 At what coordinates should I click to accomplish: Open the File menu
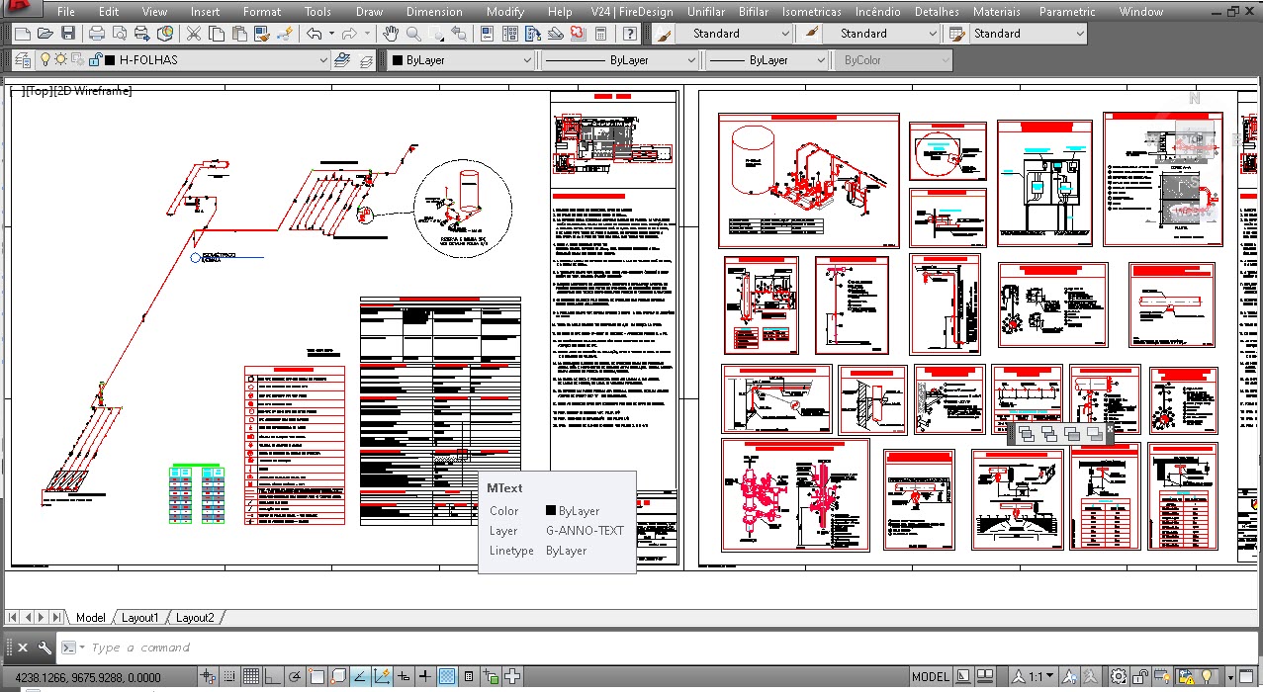(x=66, y=12)
